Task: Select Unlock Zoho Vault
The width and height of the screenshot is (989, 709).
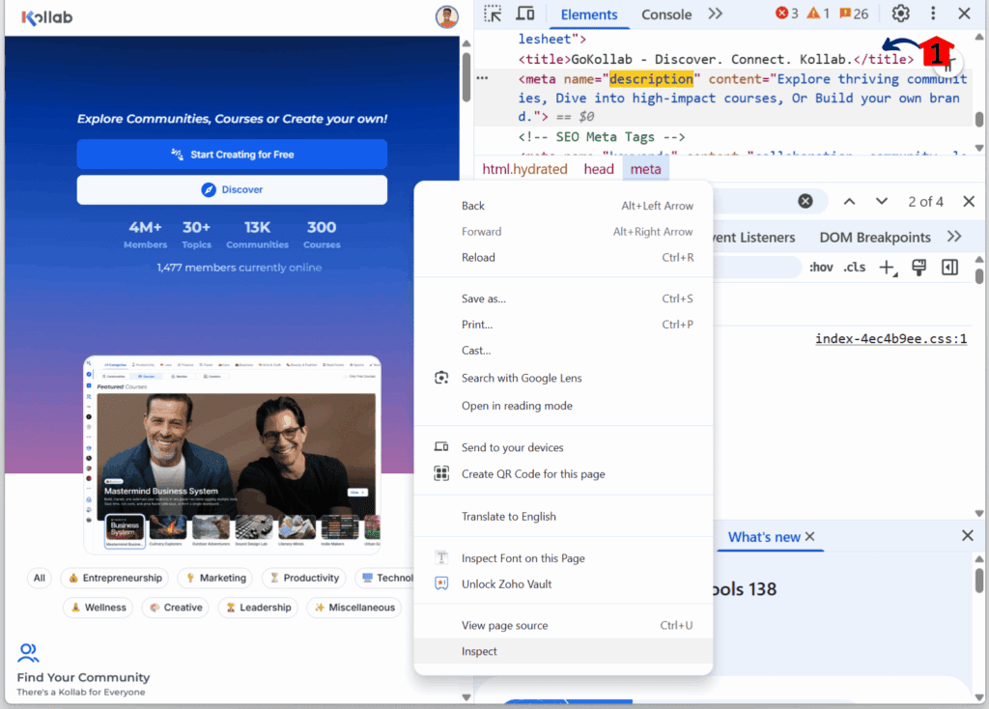Action: (563, 584)
